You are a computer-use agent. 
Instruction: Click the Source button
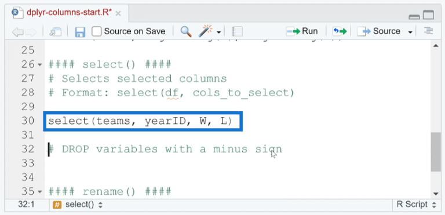pyautogui.click(x=378, y=31)
